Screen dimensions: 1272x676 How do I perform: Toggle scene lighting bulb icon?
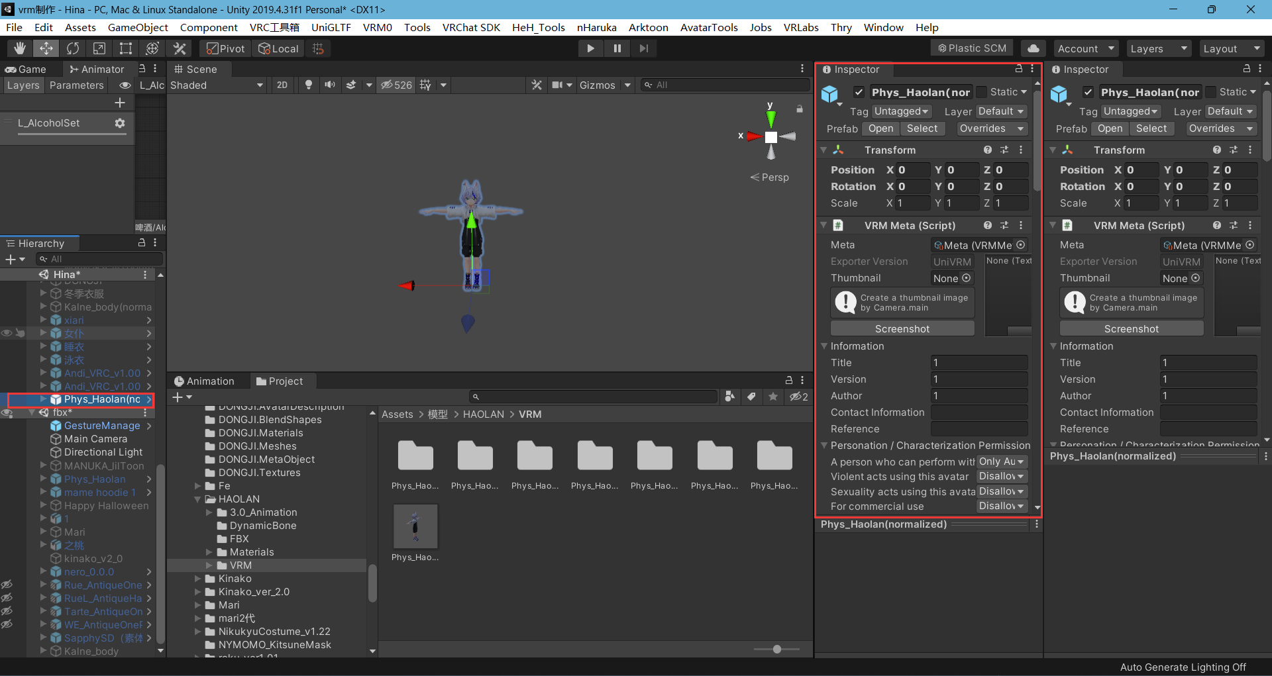[x=309, y=85]
